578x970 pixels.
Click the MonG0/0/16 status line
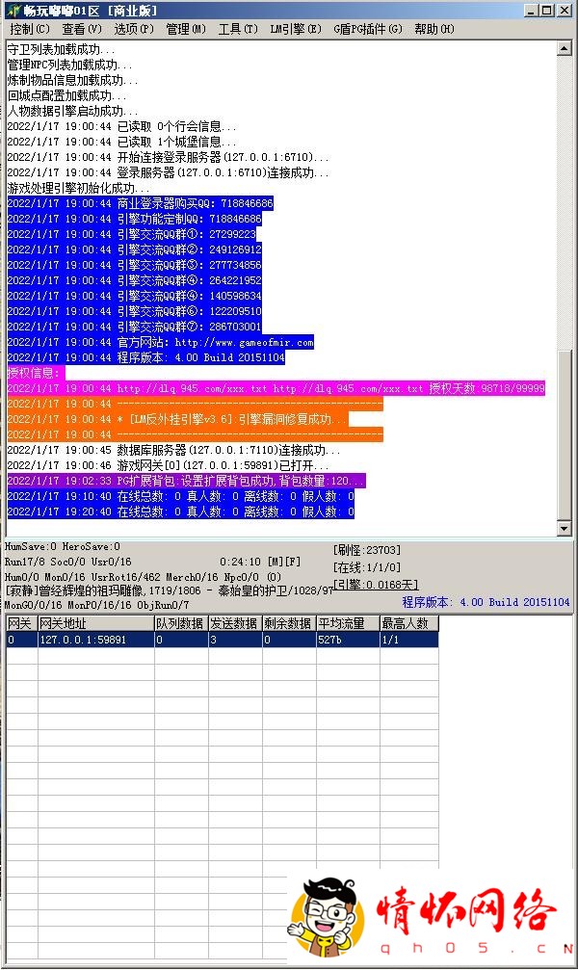pyautogui.click(x=96, y=605)
